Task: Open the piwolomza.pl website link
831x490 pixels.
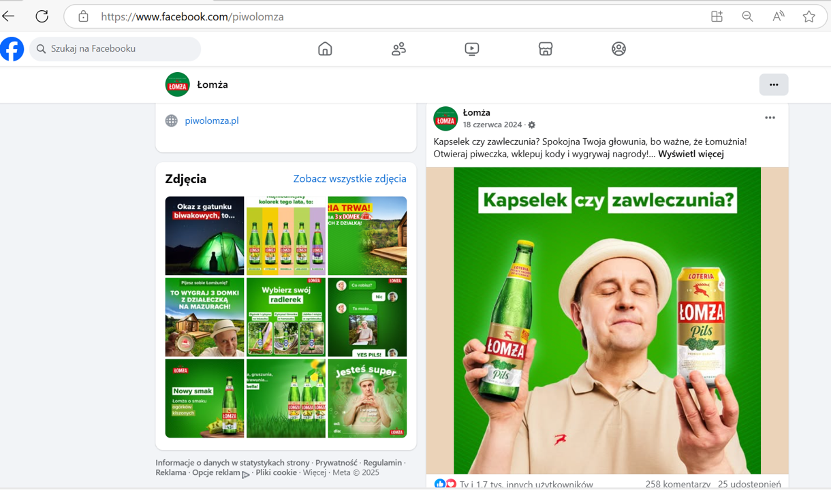Action: click(x=212, y=120)
